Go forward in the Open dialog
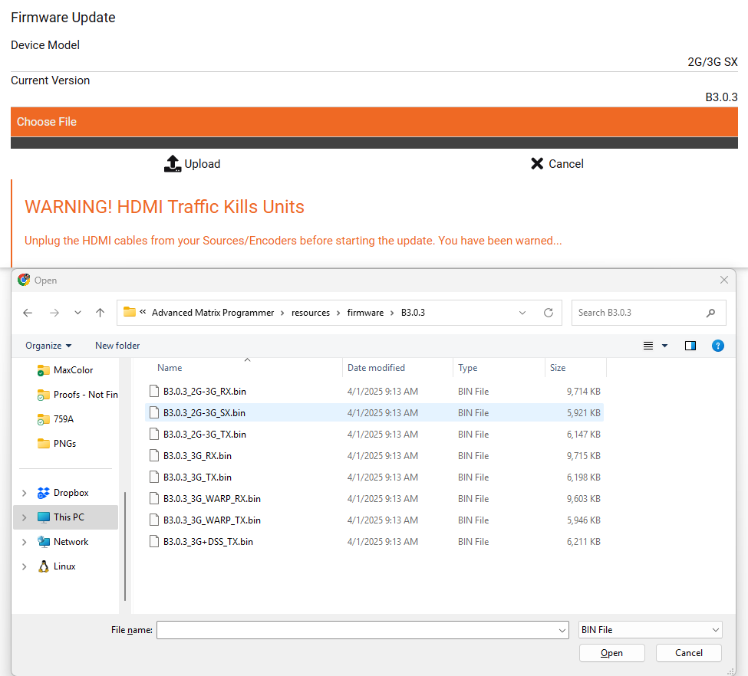This screenshot has height=676, width=748. click(54, 313)
